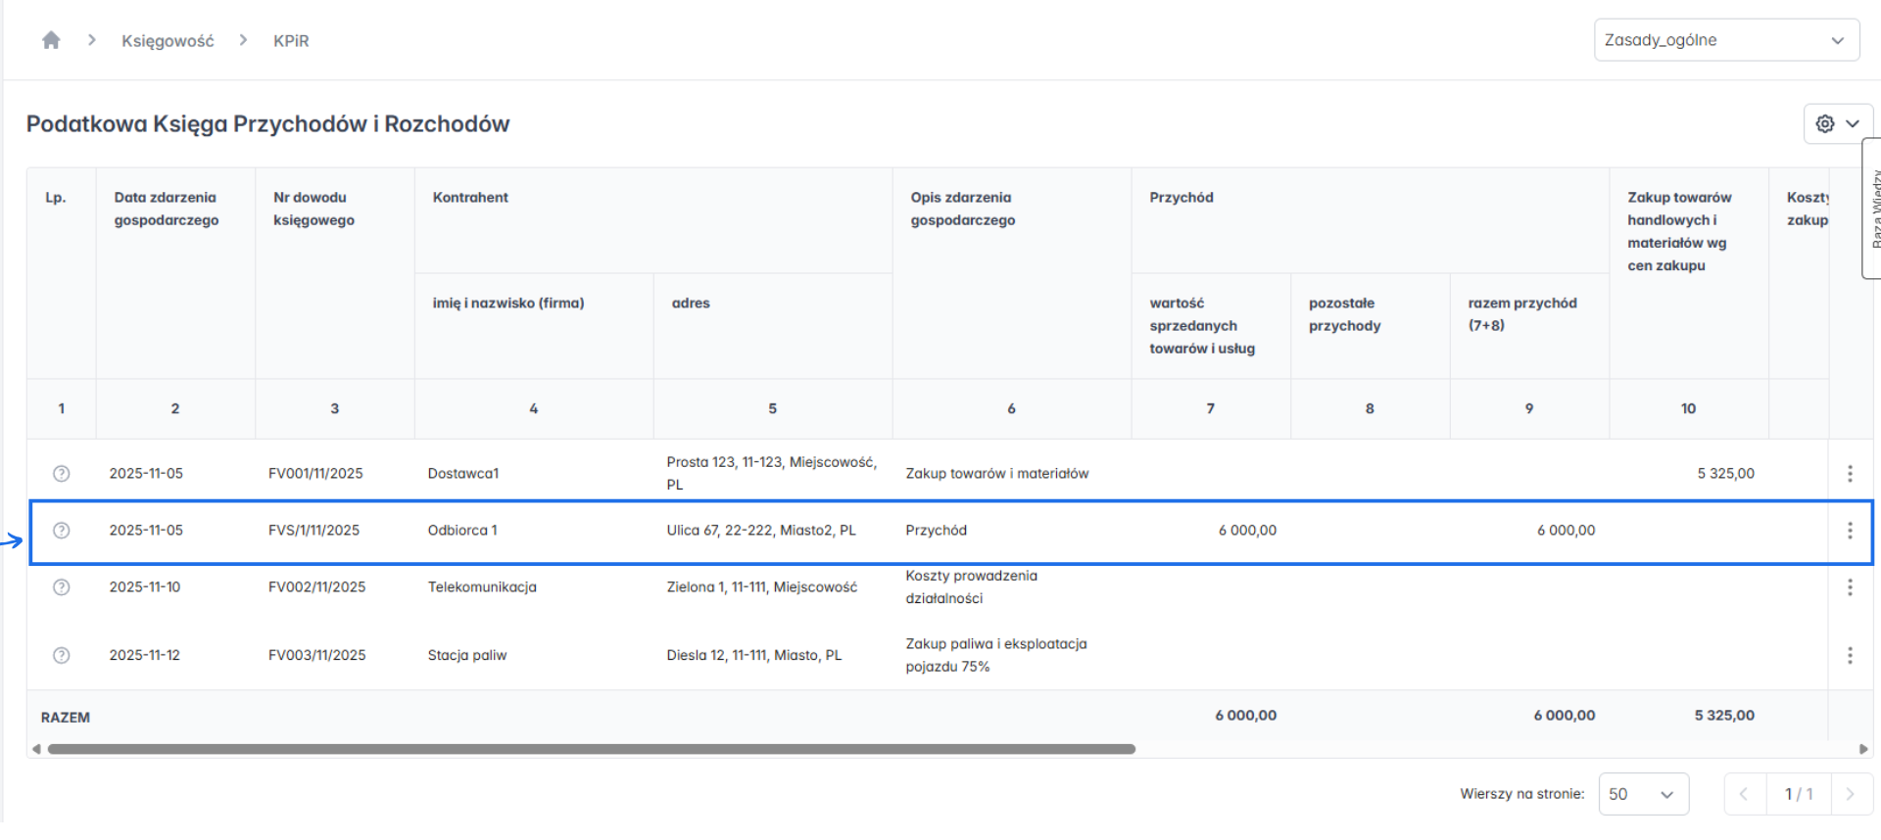This screenshot has width=1881, height=840.
Task: Expand the Zasady_ogólne dropdown
Action: (x=1726, y=40)
